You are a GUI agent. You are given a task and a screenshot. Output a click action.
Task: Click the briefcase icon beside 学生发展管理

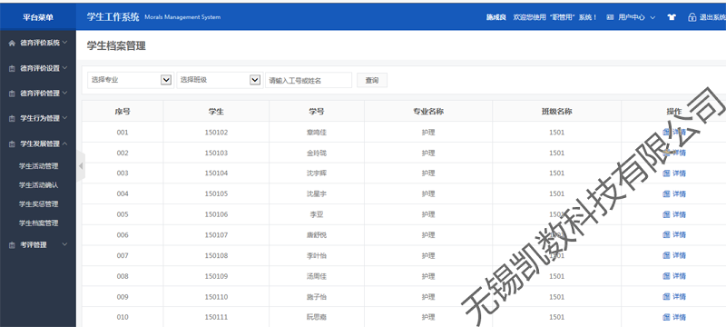click(x=12, y=144)
